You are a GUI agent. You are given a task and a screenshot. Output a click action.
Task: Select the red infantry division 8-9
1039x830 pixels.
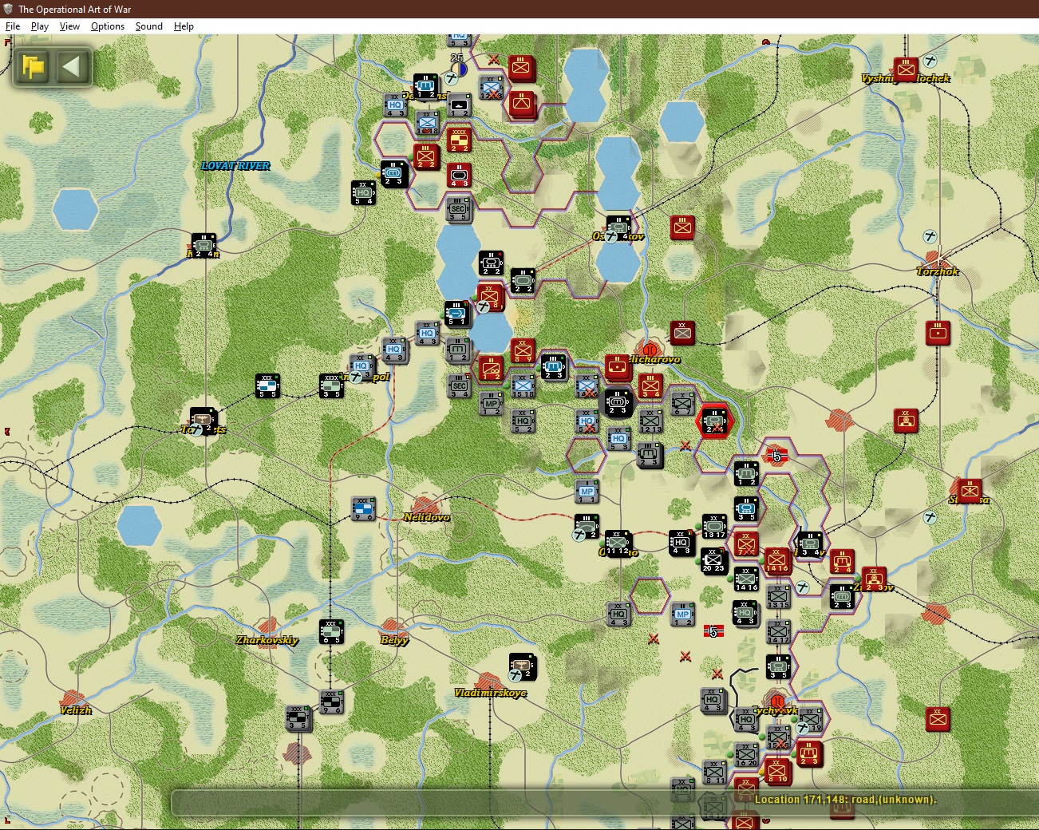(523, 350)
